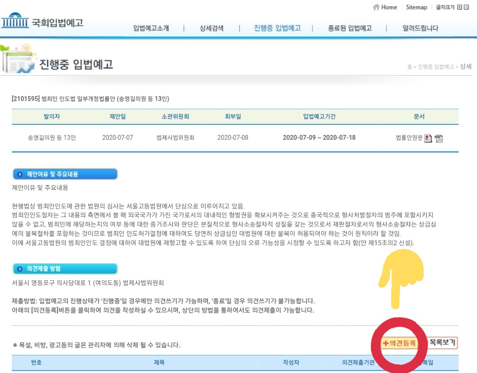Click the 의견등록 button
This screenshot has height=373, width=477.
point(399,343)
